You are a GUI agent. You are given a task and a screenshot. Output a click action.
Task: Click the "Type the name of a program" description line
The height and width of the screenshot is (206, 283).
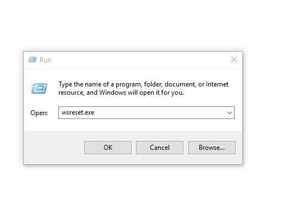(143, 84)
